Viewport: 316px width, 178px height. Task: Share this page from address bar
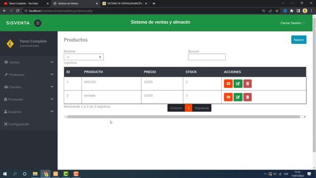point(270,11)
